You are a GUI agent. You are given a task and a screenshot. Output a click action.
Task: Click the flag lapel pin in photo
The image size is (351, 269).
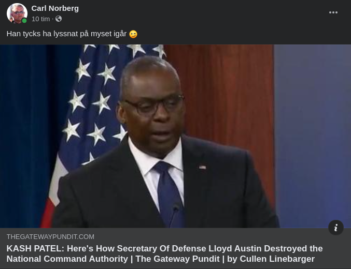202,167
